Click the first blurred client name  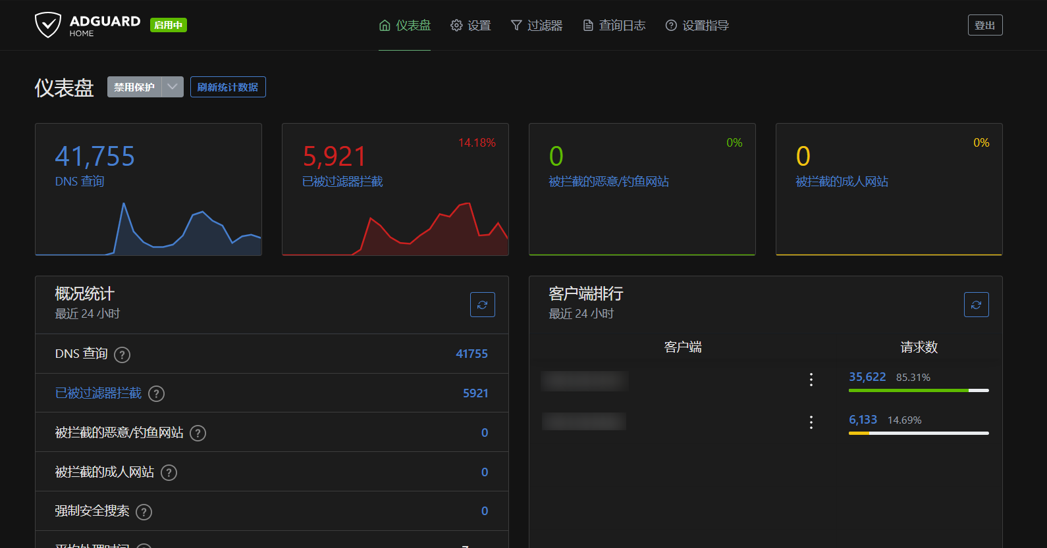point(584,380)
